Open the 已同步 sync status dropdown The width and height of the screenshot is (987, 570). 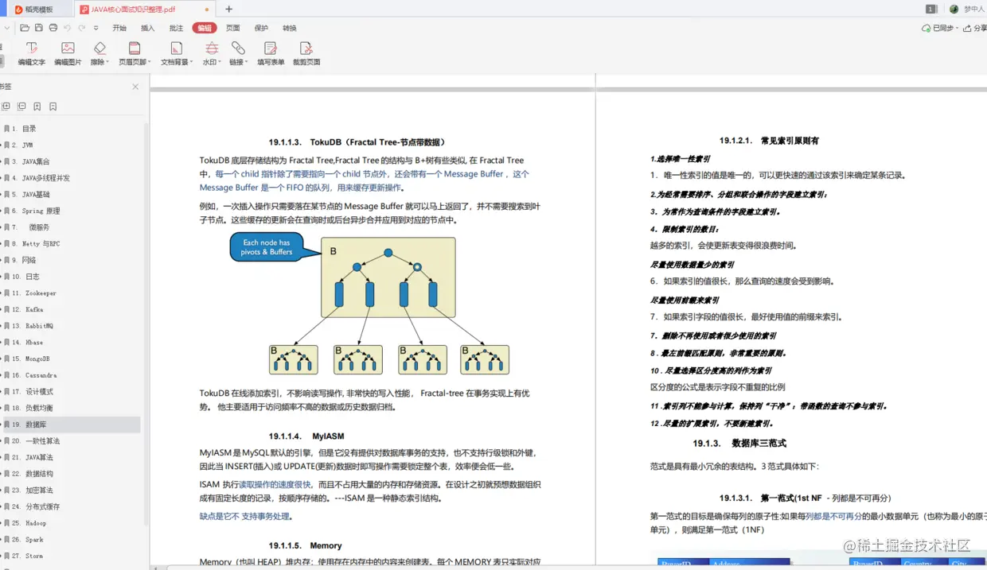[956, 29]
